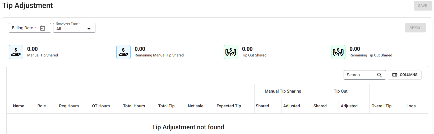Click the search magnifier icon
The width and height of the screenshot is (434, 134).
pyautogui.click(x=379, y=75)
